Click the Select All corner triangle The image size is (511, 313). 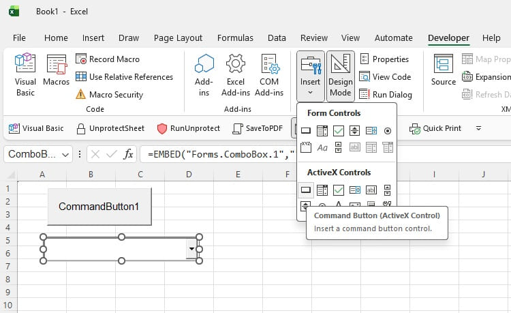12,176
